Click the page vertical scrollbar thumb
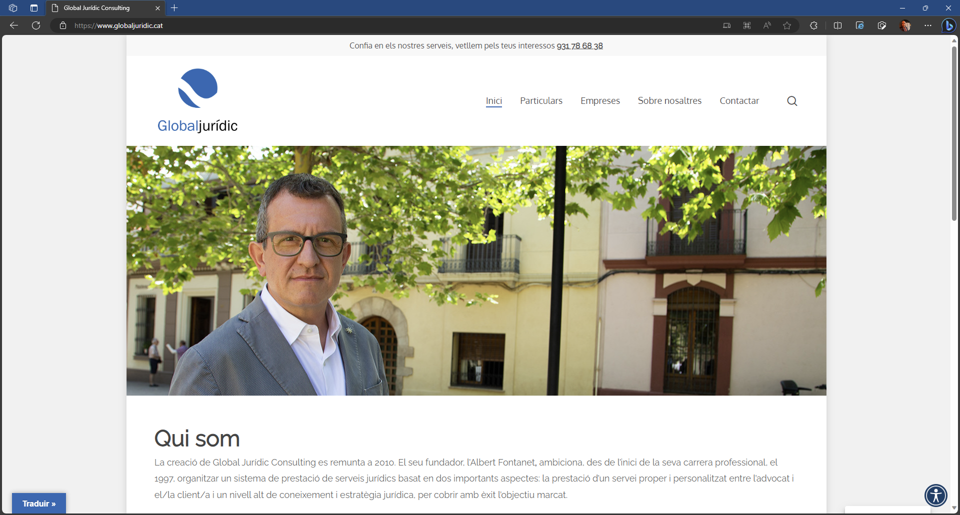The height and width of the screenshot is (515, 960). tap(954, 132)
